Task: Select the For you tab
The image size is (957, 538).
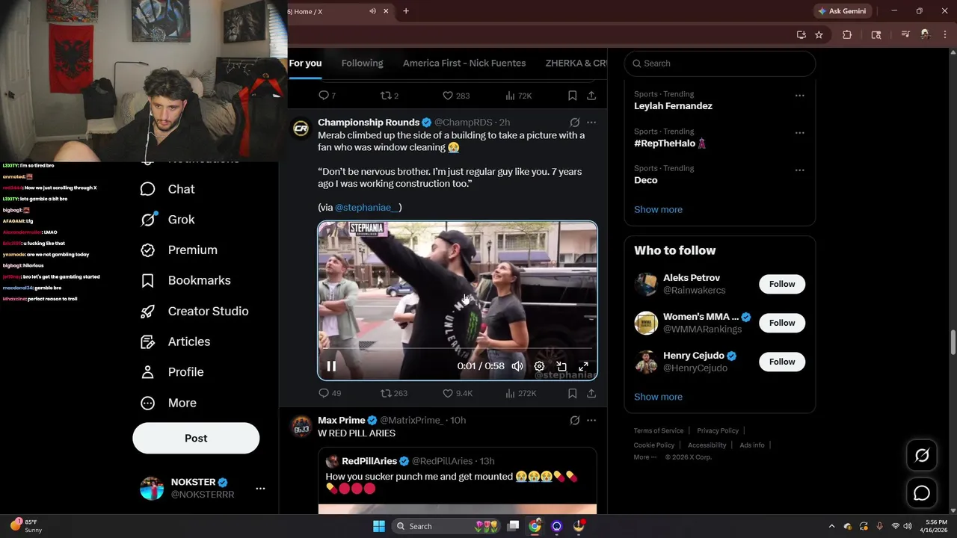Action: pyautogui.click(x=305, y=64)
